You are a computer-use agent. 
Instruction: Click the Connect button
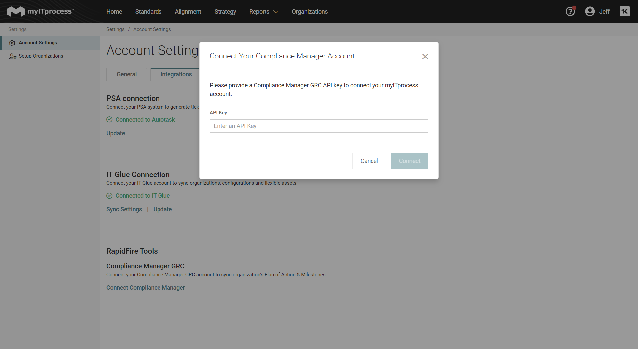click(410, 161)
